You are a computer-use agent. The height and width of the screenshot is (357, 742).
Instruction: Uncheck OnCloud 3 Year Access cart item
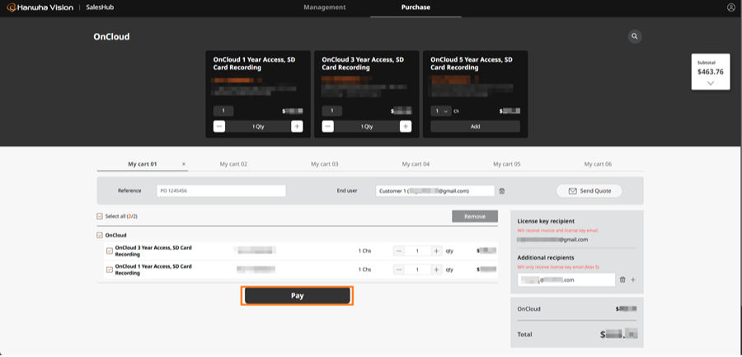coord(110,251)
